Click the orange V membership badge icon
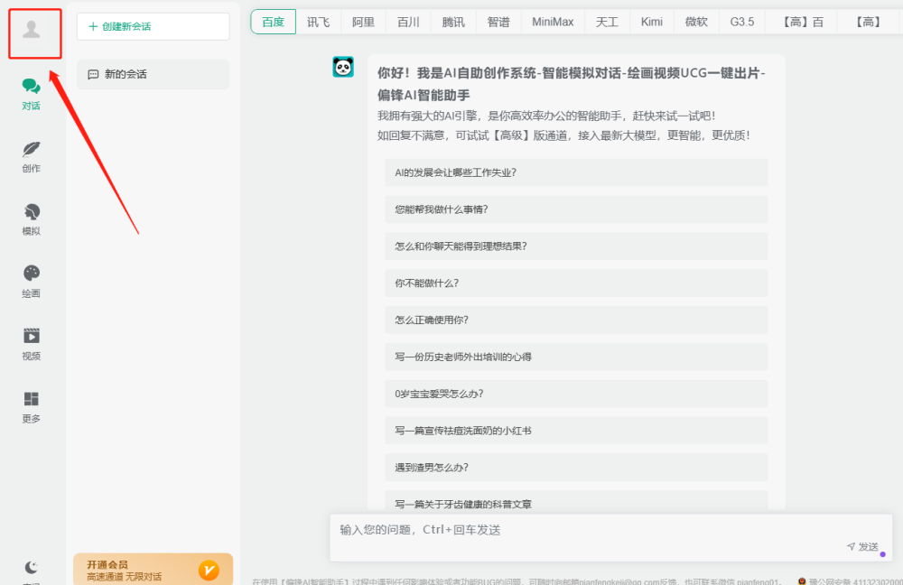Viewport: 903px width, 585px height. 209,570
